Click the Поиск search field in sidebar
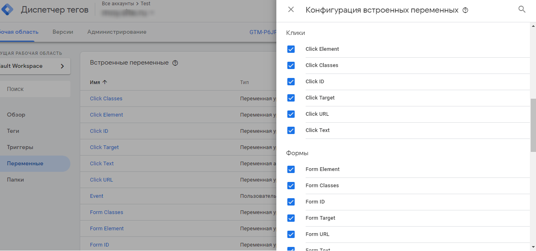Image resolution: width=536 pixels, height=251 pixels. click(24, 88)
